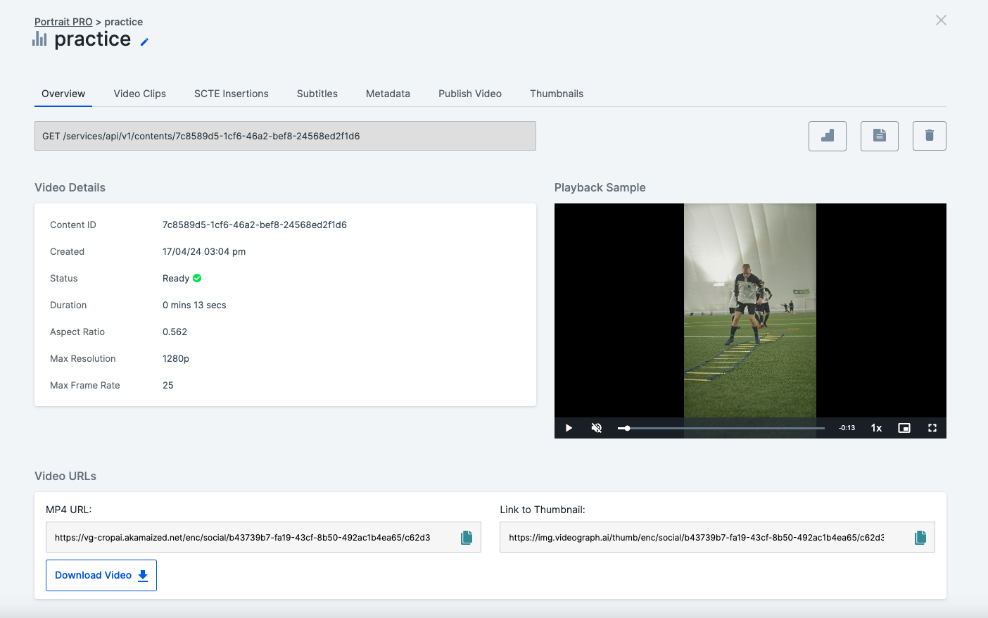Click the Video Details heading
The height and width of the screenshot is (618, 988).
70,187
